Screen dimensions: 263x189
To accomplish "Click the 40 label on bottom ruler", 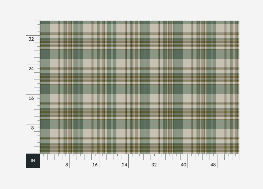I will coord(184,165).
